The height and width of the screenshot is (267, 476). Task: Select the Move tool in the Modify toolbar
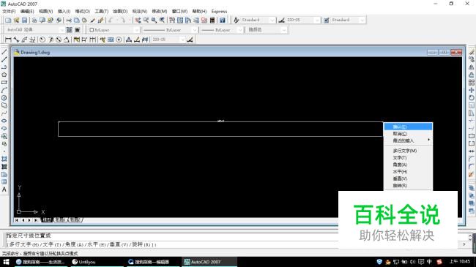[x=472, y=90]
